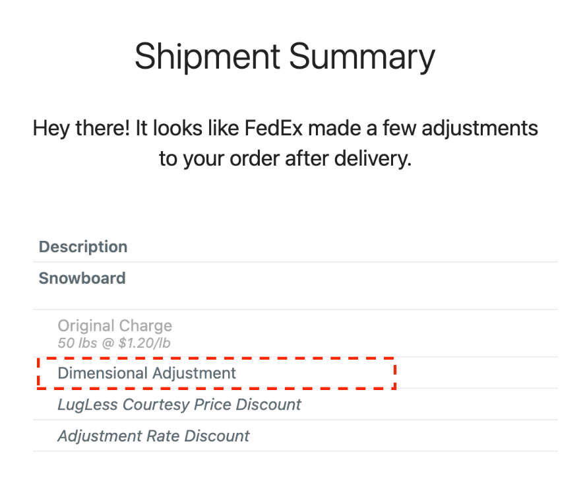Screen dimensions: 583x491
Task: Click empty space inside the red dashed box
Action: [x=317, y=374]
